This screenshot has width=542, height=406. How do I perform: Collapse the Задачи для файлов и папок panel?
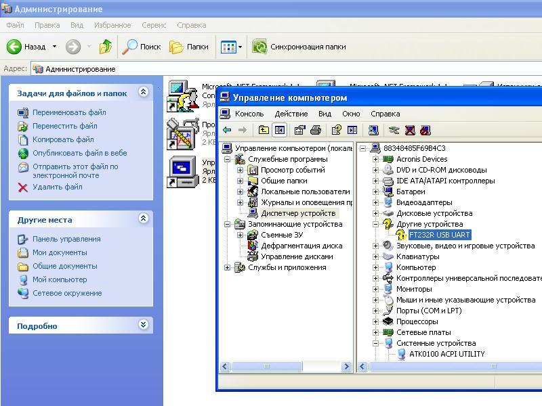[143, 93]
